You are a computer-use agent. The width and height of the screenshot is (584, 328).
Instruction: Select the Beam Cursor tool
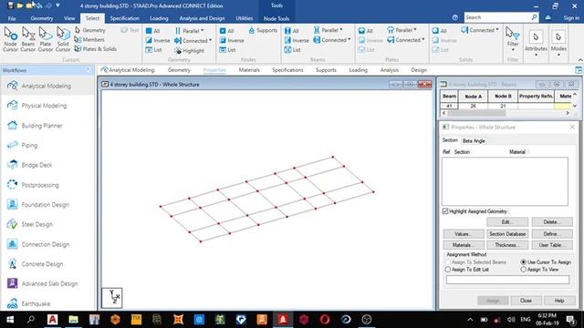click(27, 39)
